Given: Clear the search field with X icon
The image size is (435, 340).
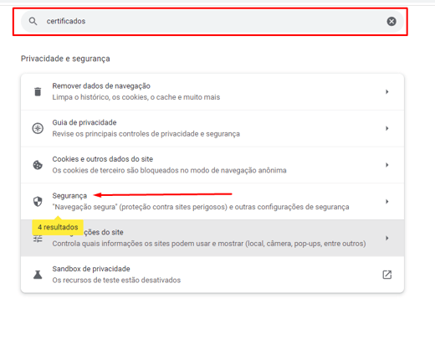Looking at the screenshot, I should point(391,21).
